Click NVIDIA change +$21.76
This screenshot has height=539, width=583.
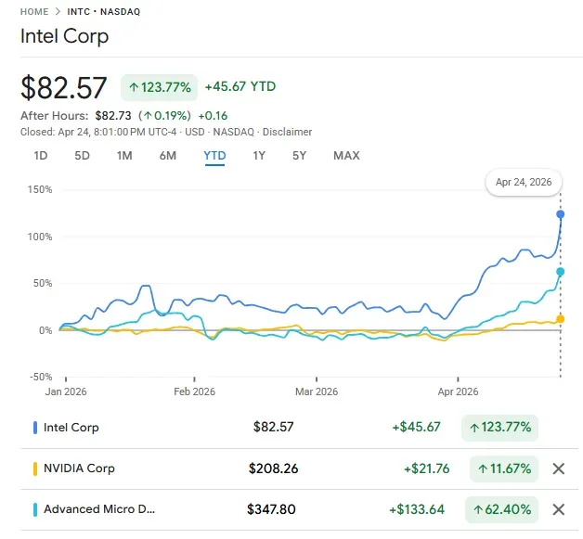click(x=426, y=468)
